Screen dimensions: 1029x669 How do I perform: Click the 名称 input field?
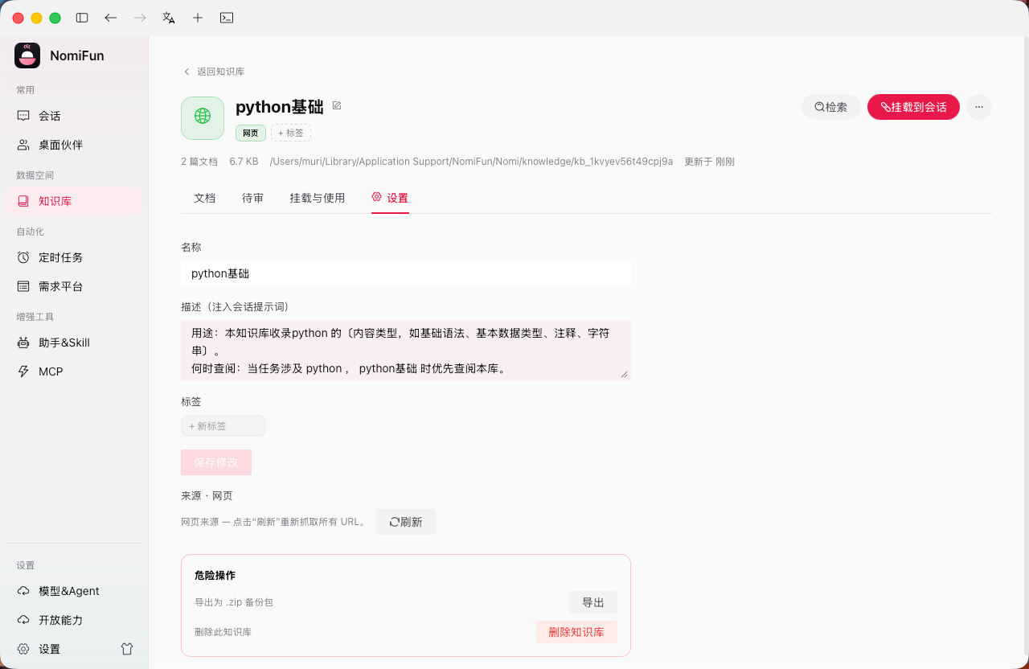[x=406, y=273]
